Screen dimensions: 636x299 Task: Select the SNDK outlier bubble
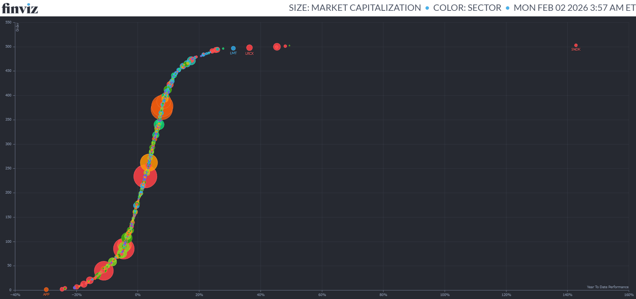(576, 45)
